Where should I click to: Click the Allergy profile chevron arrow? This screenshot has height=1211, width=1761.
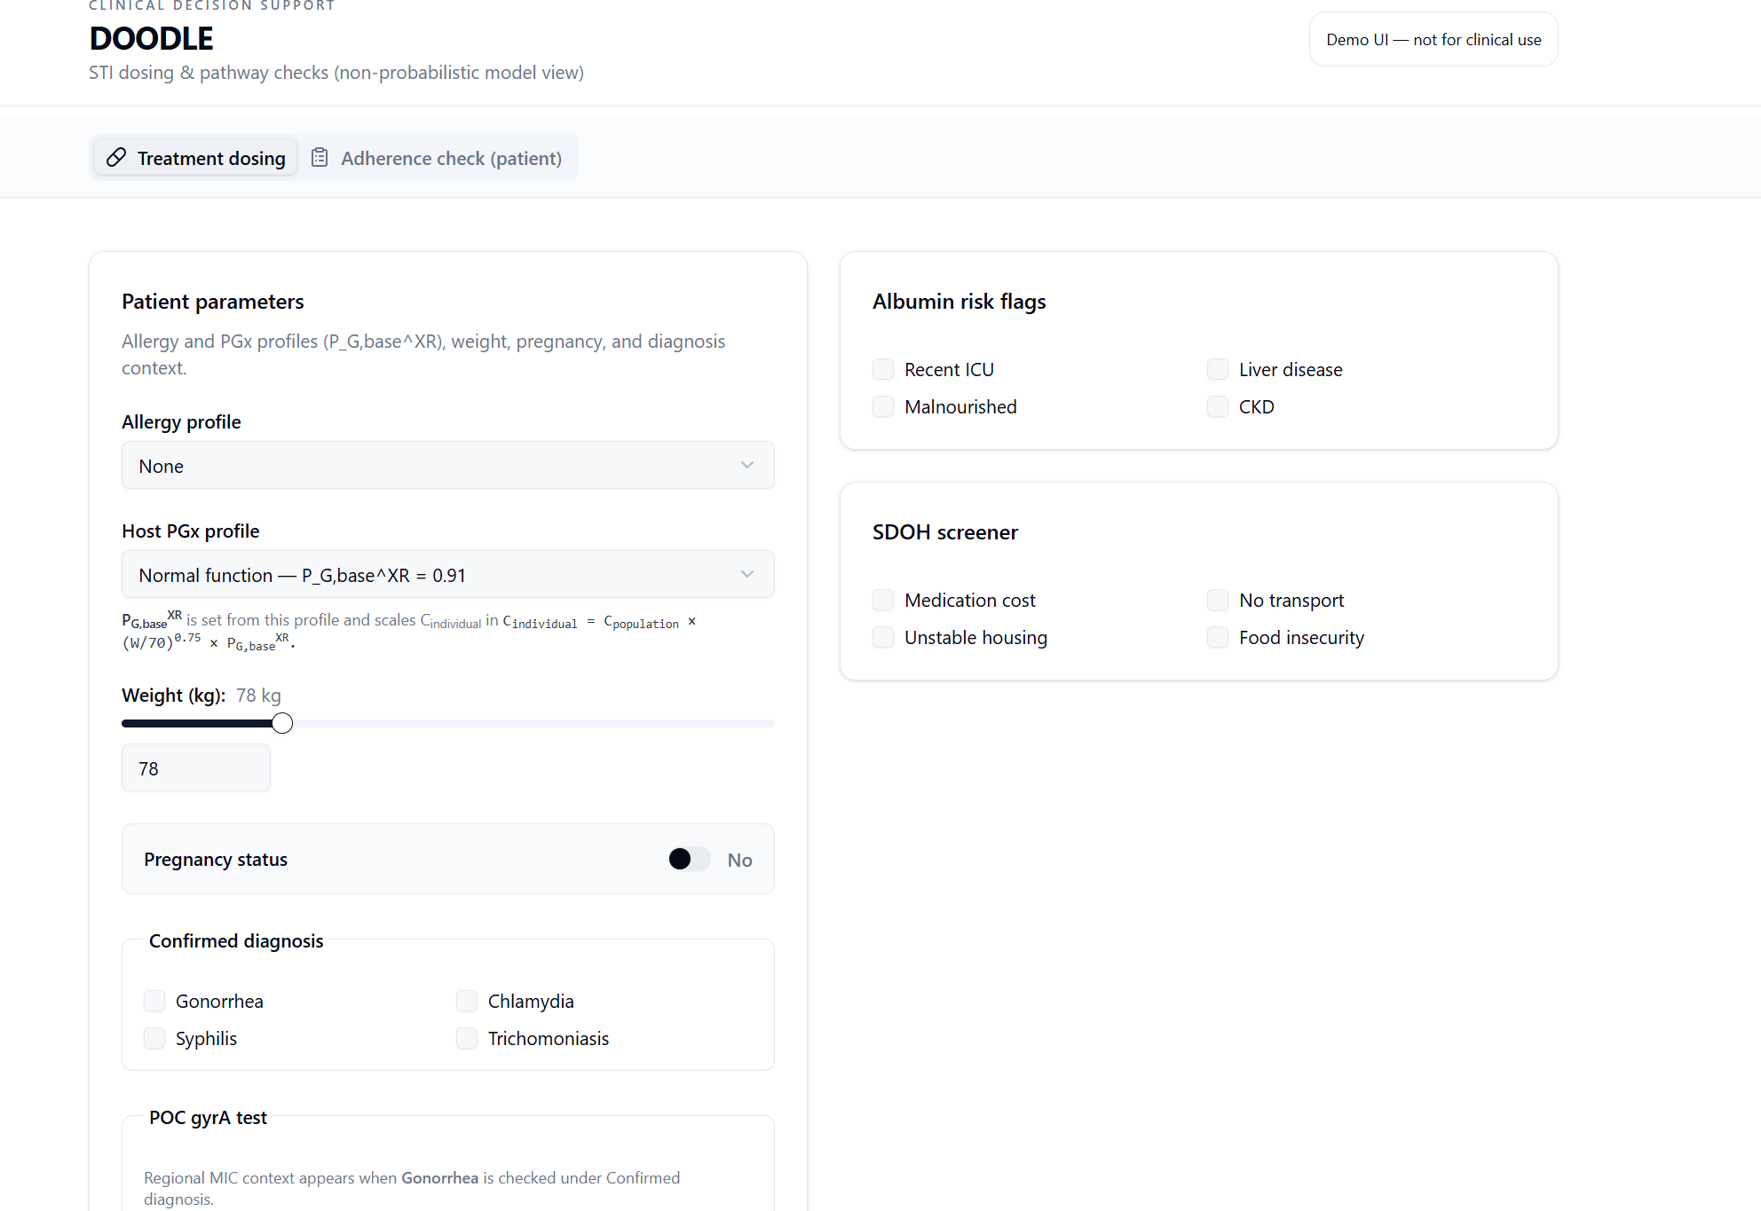tap(747, 466)
